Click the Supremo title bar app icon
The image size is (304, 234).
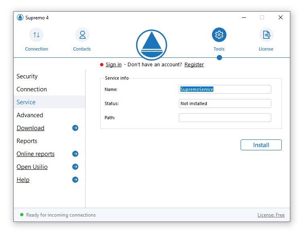click(x=20, y=17)
